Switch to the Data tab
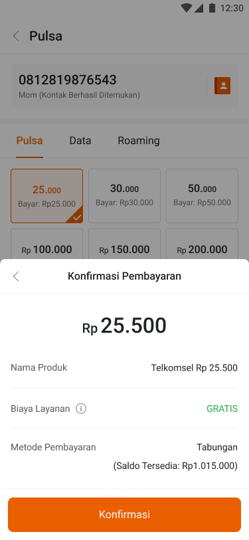Viewport: 249px width, 540px height. click(x=80, y=141)
